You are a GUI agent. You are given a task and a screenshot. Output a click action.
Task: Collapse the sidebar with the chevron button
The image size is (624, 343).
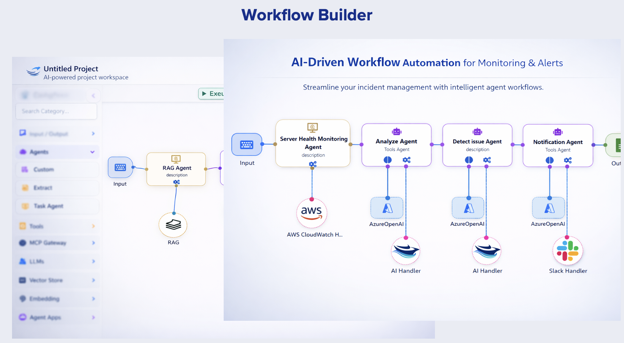point(94,95)
